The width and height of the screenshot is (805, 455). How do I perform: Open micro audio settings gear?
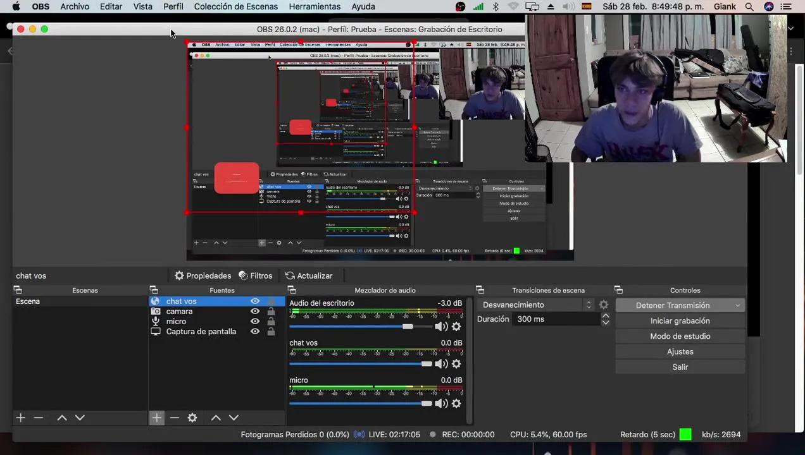coord(456,404)
